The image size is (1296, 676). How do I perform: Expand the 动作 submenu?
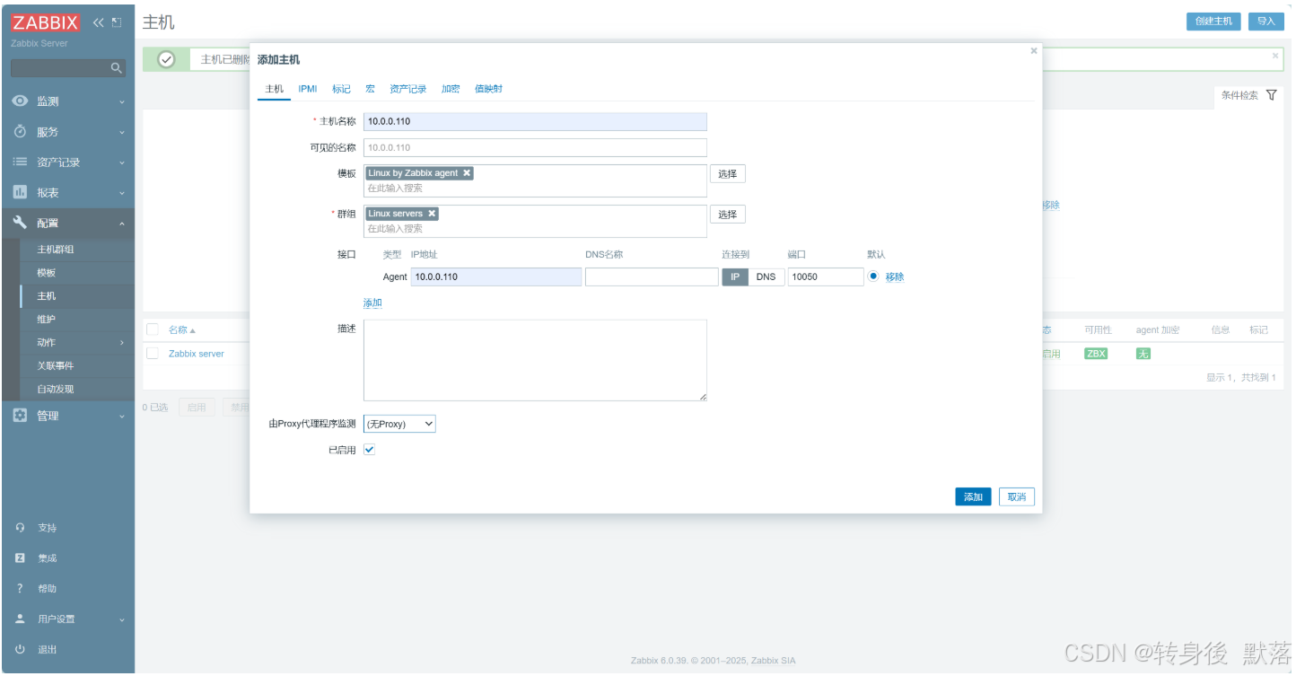(x=122, y=343)
